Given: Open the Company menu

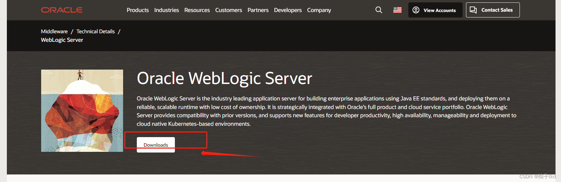Looking at the screenshot, I should [319, 10].
